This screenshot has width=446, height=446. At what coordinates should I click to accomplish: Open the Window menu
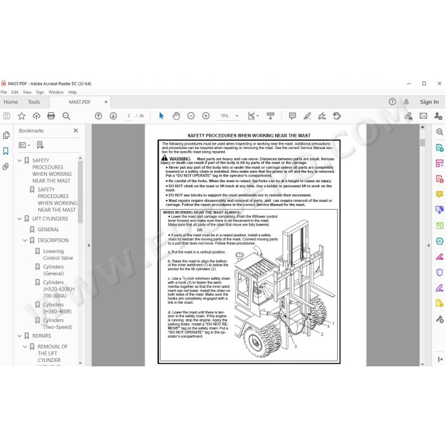[56, 92]
